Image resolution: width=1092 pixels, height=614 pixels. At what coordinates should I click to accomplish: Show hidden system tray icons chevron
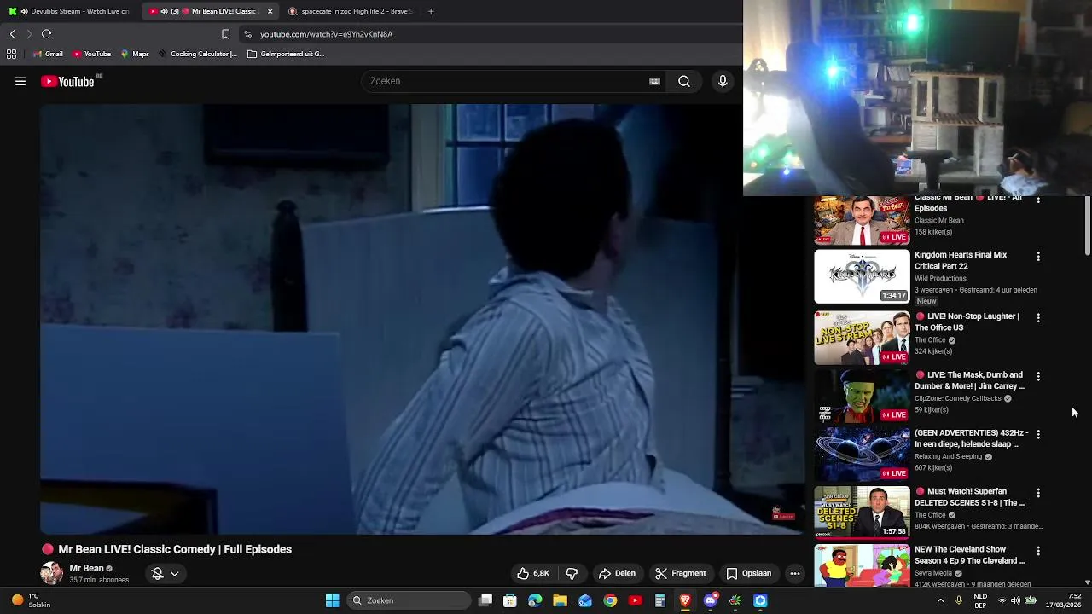coord(940,600)
